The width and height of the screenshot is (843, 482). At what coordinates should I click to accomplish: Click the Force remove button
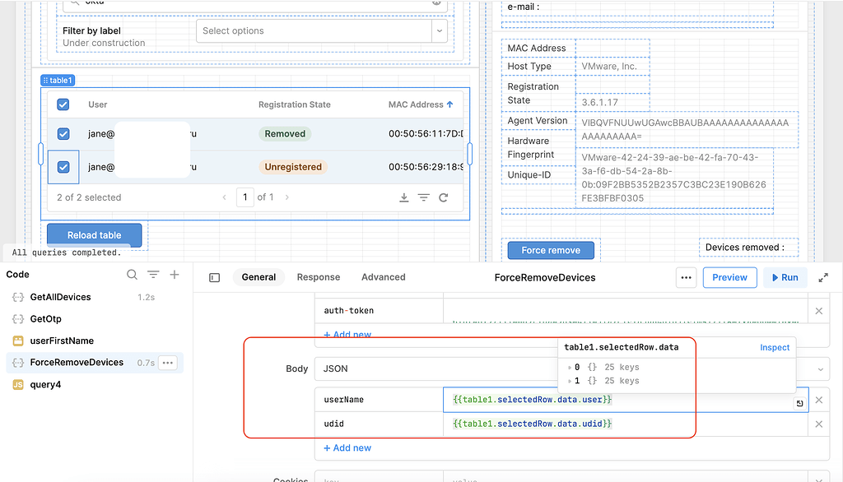550,250
